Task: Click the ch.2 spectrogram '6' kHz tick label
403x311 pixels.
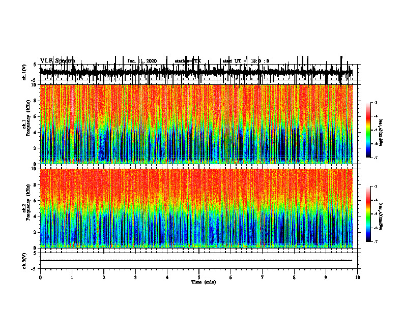Action: coord(36,201)
